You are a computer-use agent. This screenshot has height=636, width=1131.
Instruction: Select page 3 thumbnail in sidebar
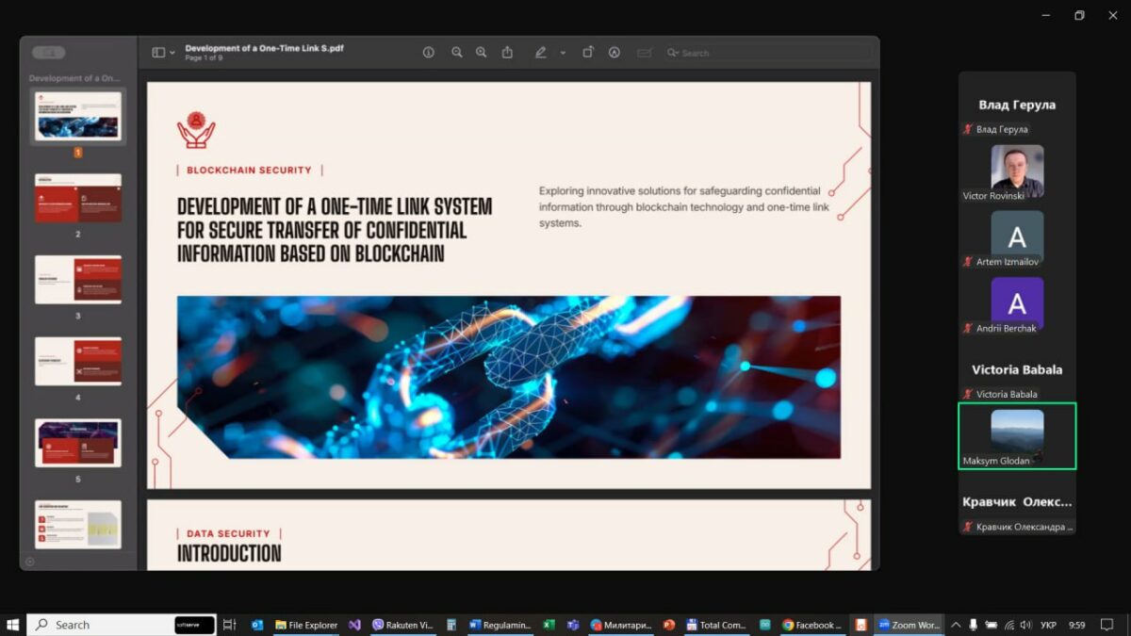[x=78, y=279]
